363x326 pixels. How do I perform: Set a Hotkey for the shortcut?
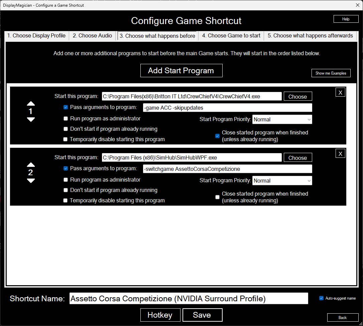click(160, 315)
